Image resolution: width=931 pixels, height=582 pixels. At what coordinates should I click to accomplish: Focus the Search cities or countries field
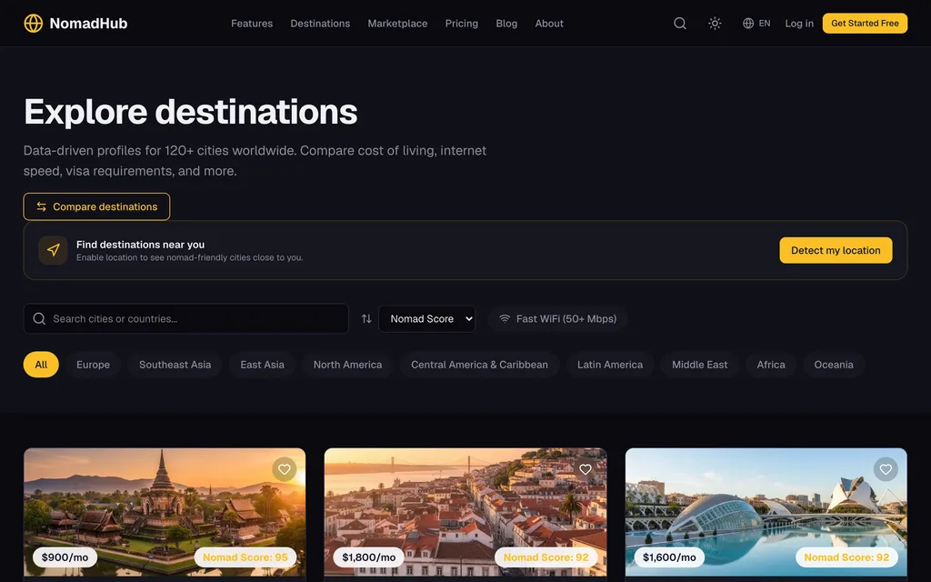pyautogui.click(x=185, y=319)
